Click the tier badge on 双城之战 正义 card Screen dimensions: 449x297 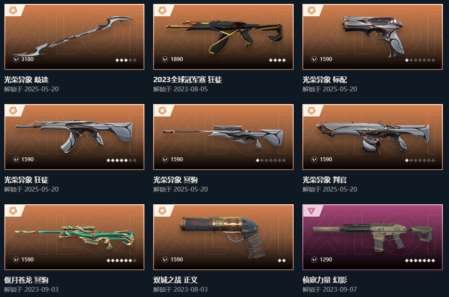click(162, 211)
